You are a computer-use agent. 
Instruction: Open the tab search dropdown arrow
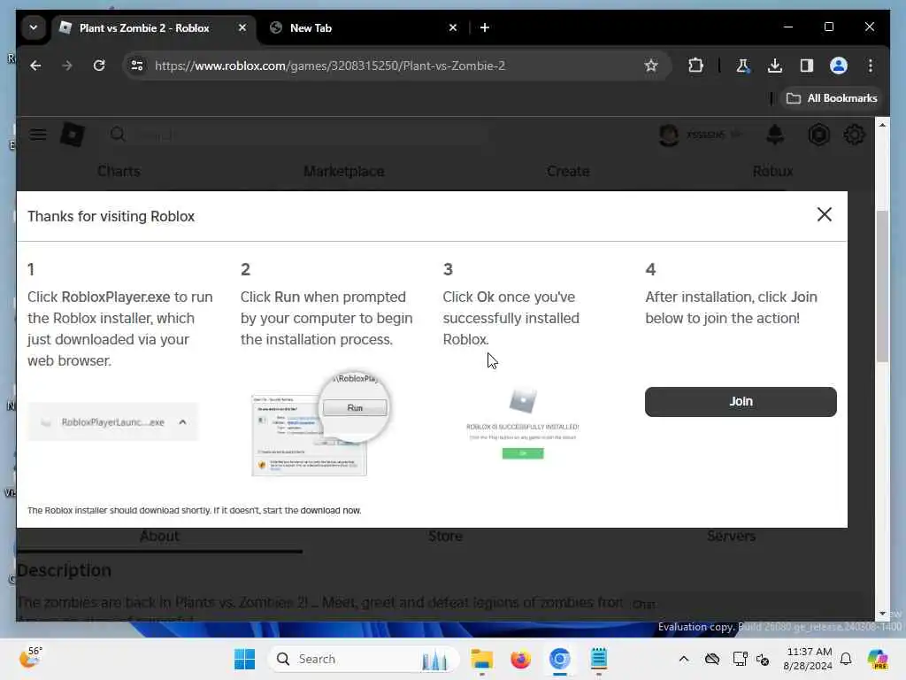[x=34, y=27]
